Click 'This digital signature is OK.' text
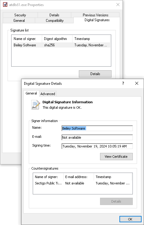 [x=62, y=108]
